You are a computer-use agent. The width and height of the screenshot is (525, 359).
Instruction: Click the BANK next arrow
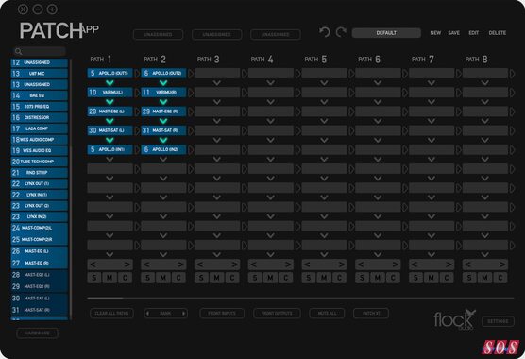pyautogui.click(x=183, y=314)
